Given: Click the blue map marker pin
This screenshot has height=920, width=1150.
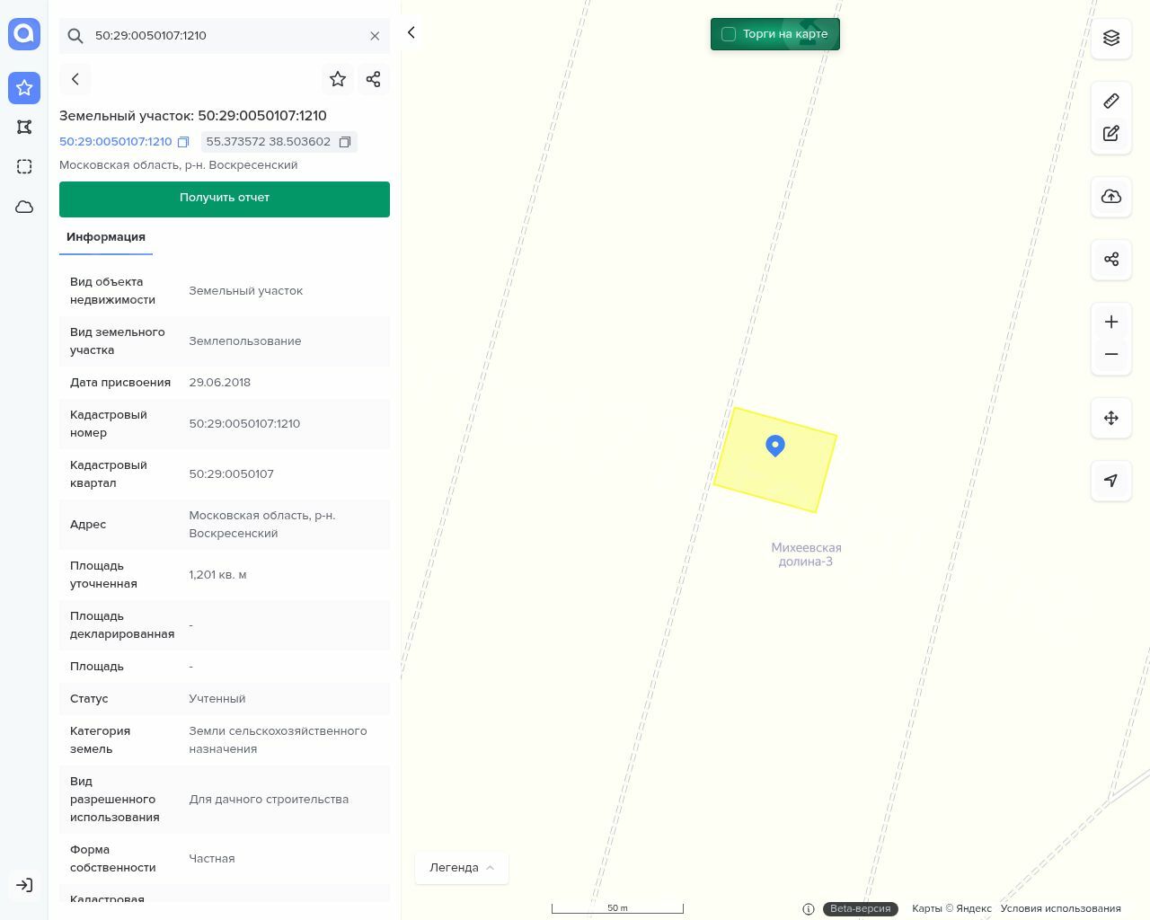Looking at the screenshot, I should click(775, 445).
